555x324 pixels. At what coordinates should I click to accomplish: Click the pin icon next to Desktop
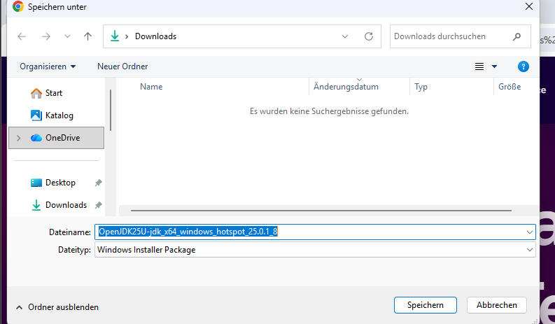(99, 183)
